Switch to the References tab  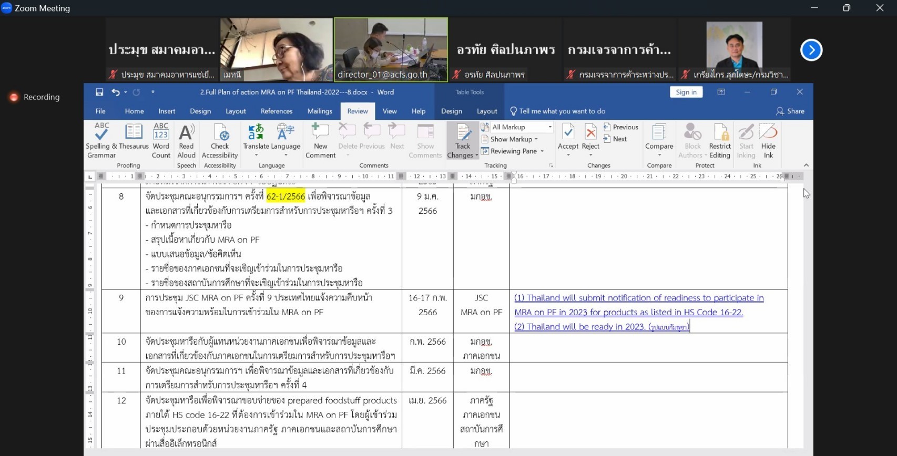click(277, 111)
